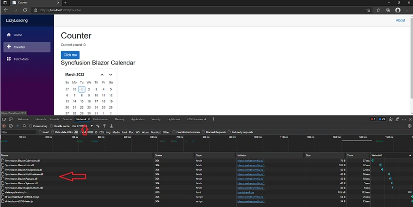Image resolution: width=413 pixels, height=207 pixels.
Task: Tick Has blocked cookies checkbox
Action: point(174,132)
